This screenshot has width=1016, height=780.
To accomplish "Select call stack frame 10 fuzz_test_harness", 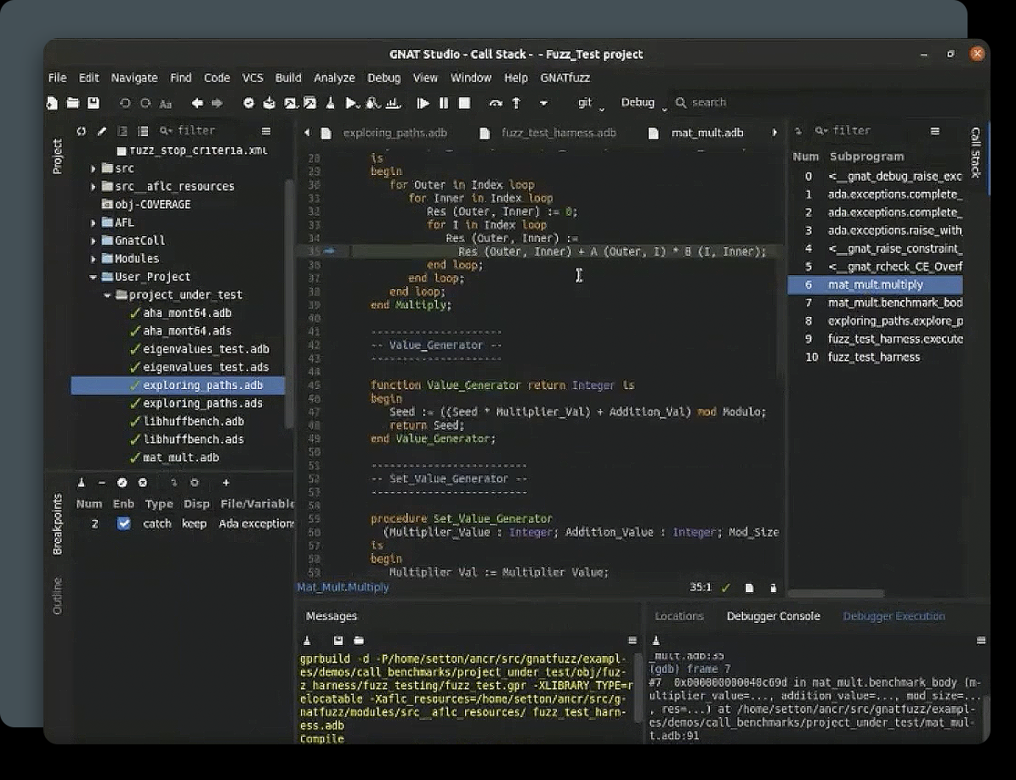I will click(876, 358).
